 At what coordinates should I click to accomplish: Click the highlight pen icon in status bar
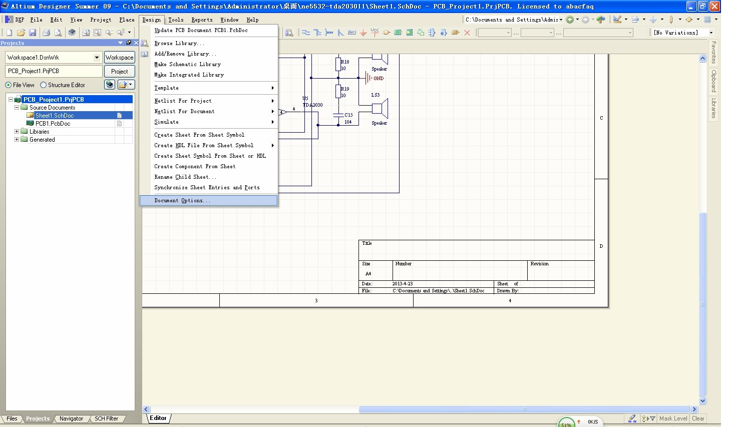coord(632,418)
